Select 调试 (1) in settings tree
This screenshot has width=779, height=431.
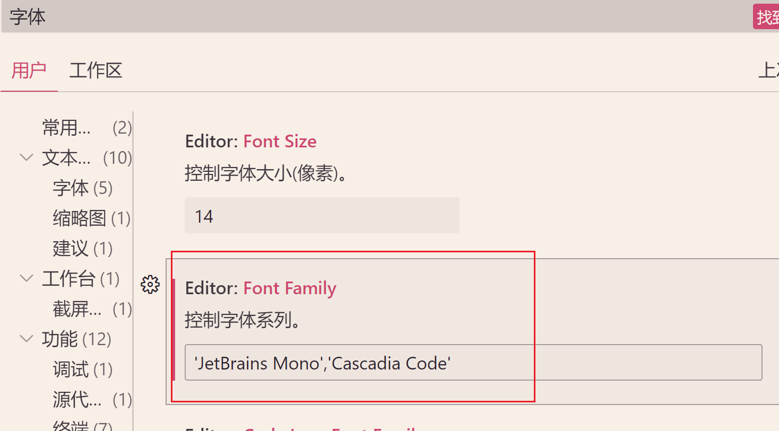(82, 370)
